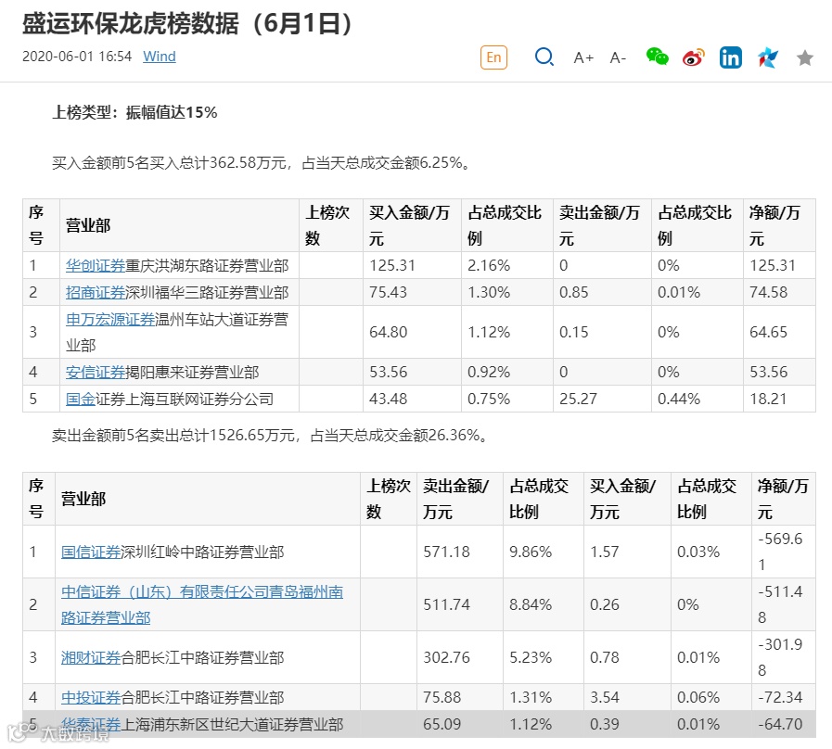Viewport: 832px width, 749px height.
Task: Open 华创证券 link
Action: (x=96, y=265)
